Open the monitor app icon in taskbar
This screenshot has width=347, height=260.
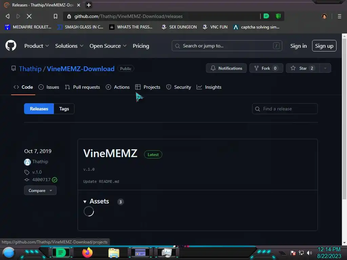pos(167,253)
